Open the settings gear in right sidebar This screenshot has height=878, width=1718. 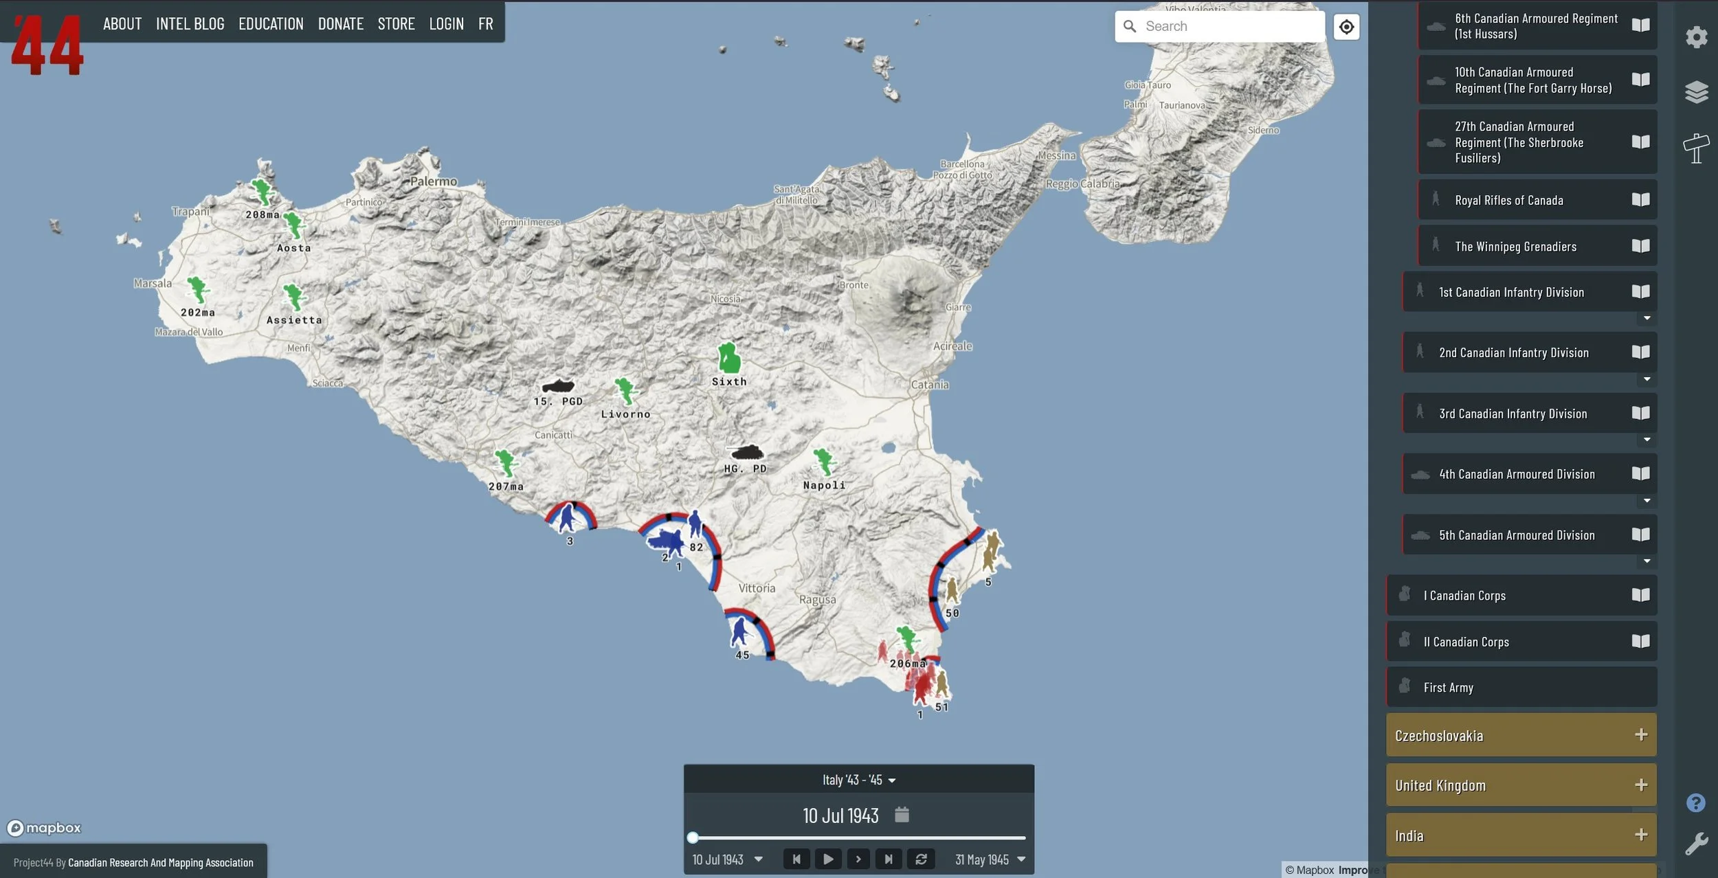(x=1696, y=37)
